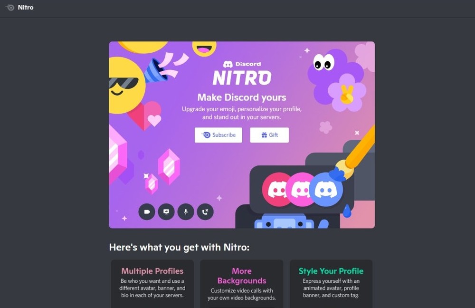
Task: Click the Make Discord yours heading
Action: coord(241,97)
